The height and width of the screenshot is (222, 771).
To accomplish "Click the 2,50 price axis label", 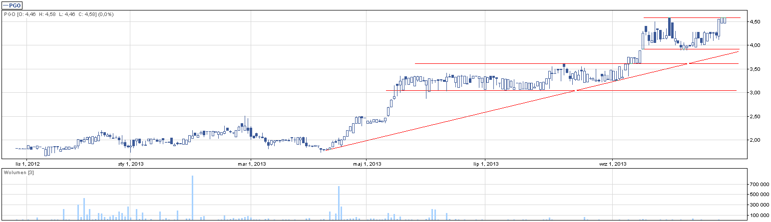I will (754, 117).
